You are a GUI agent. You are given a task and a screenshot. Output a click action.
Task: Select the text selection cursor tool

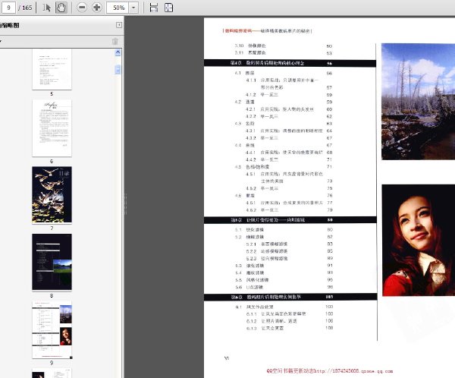pos(46,8)
